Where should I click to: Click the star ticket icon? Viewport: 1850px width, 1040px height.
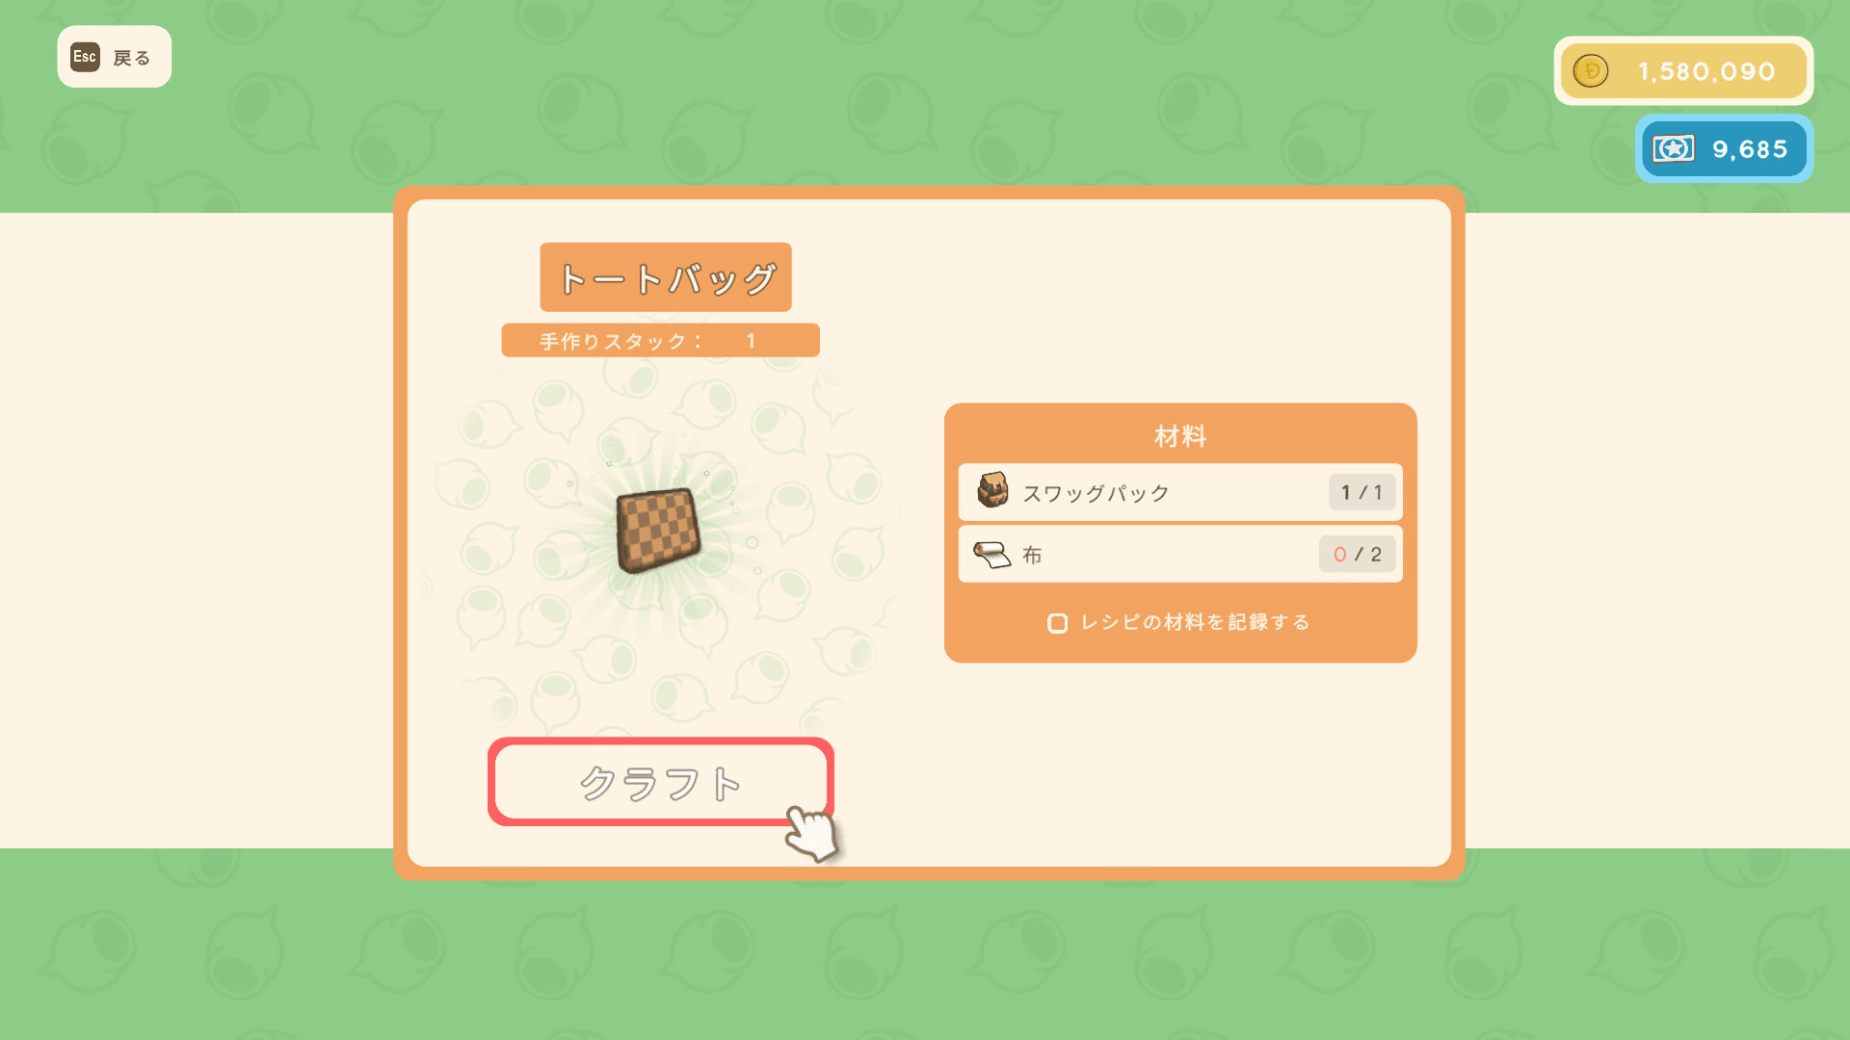(1674, 148)
